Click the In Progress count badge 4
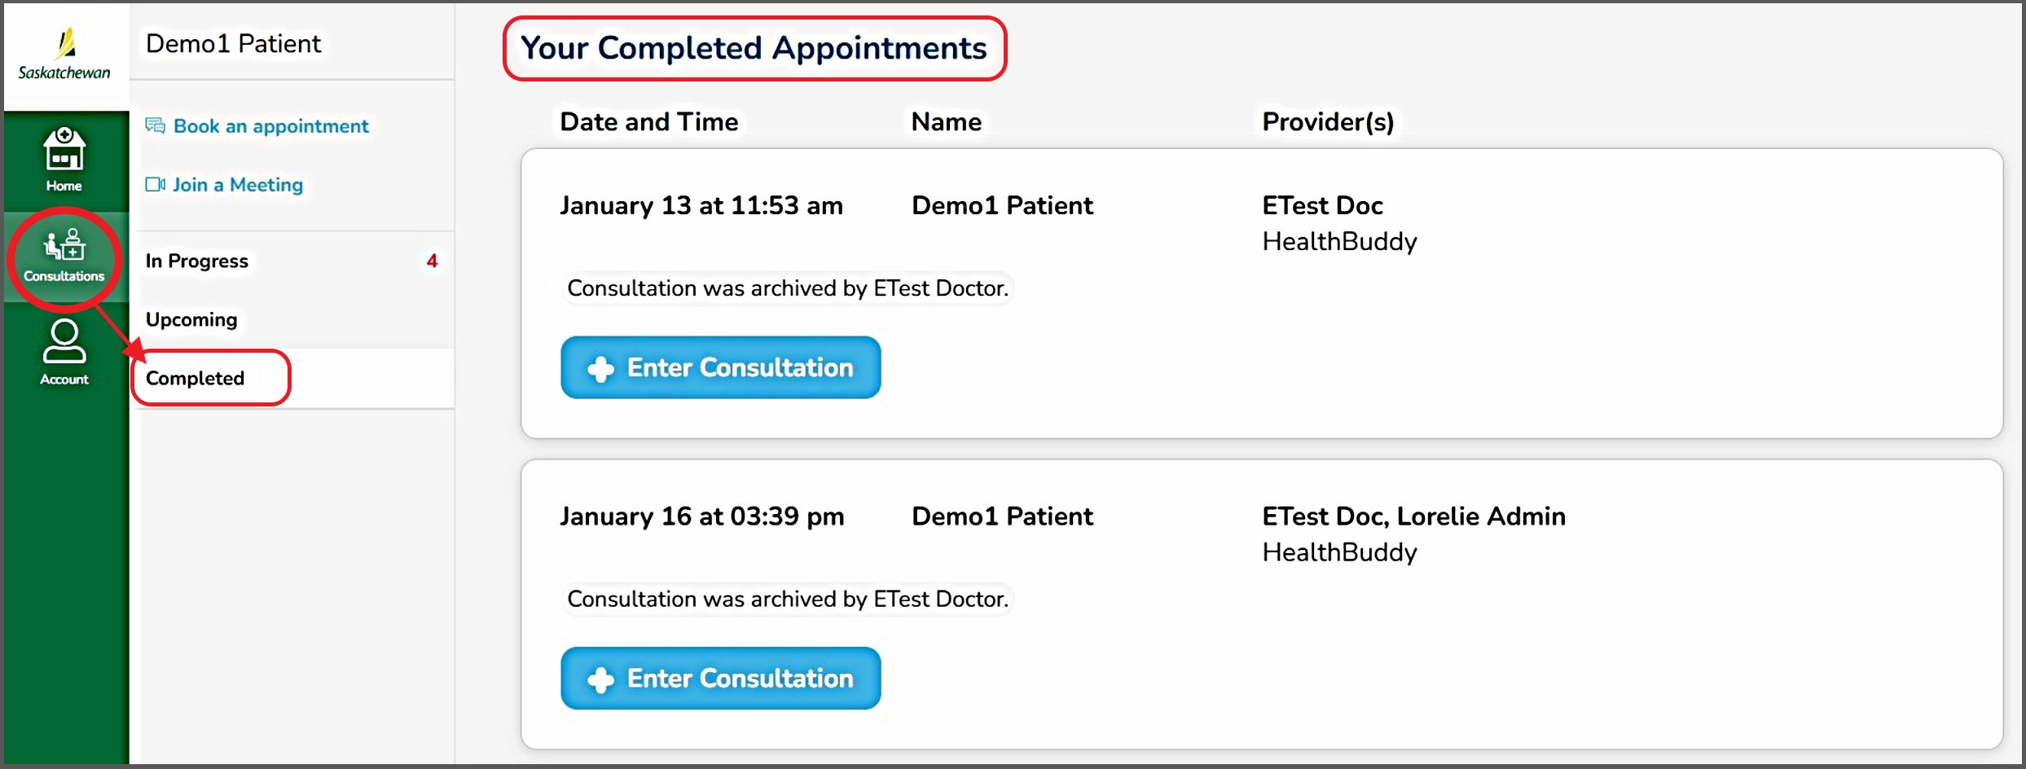The width and height of the screenshot is (2026, 769). pos(432,261)
